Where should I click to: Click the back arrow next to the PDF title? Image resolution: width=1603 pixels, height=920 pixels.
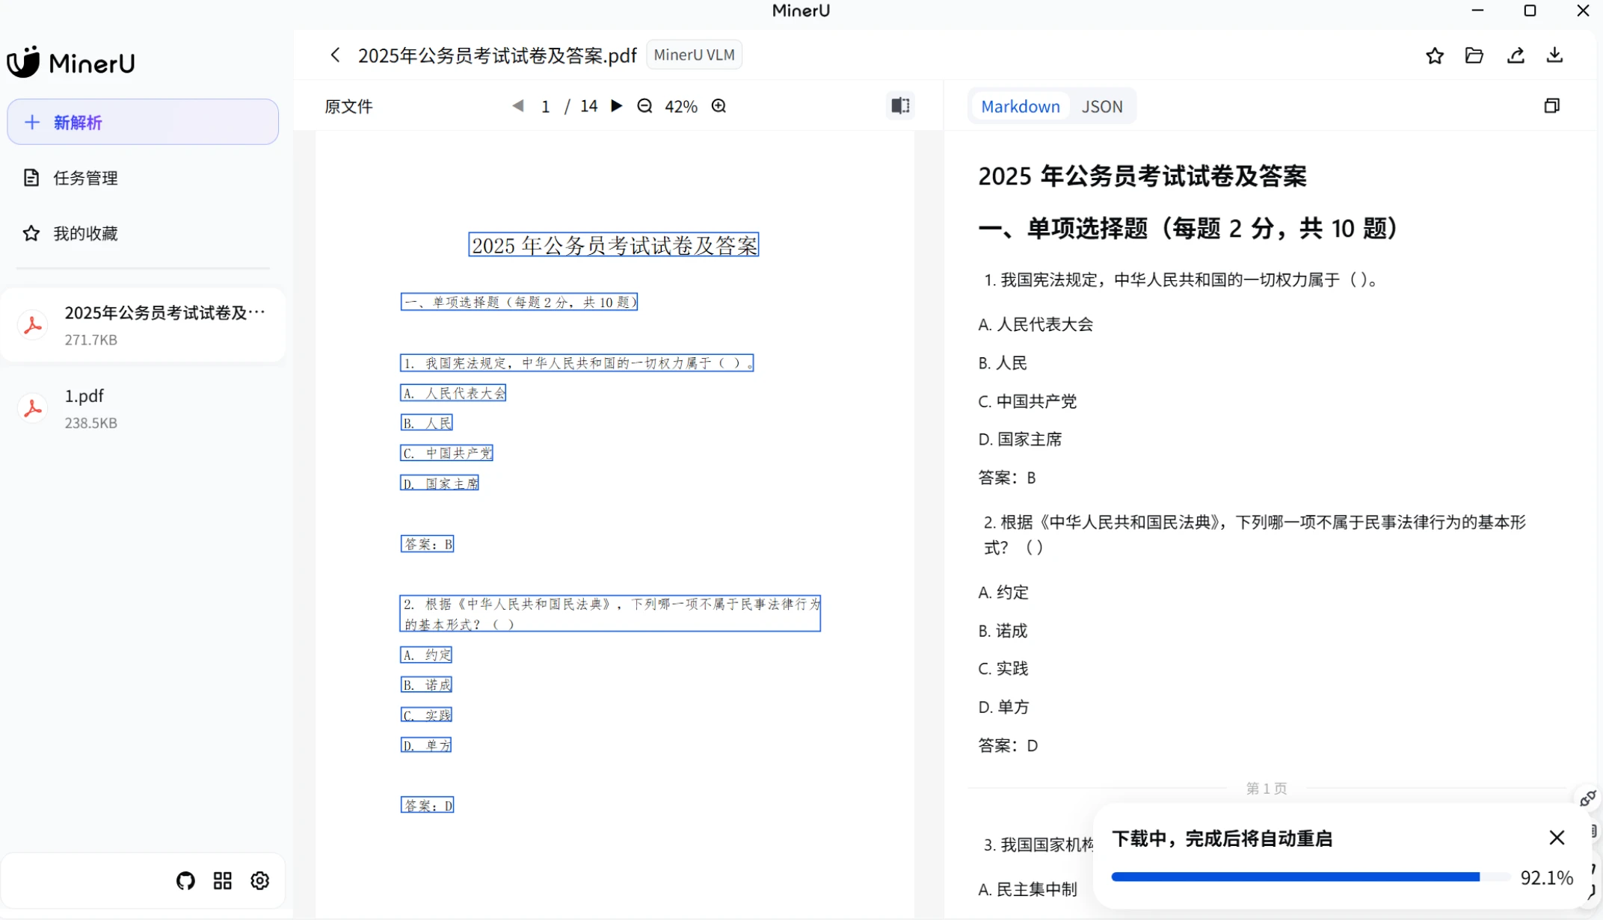click(335, 55)
